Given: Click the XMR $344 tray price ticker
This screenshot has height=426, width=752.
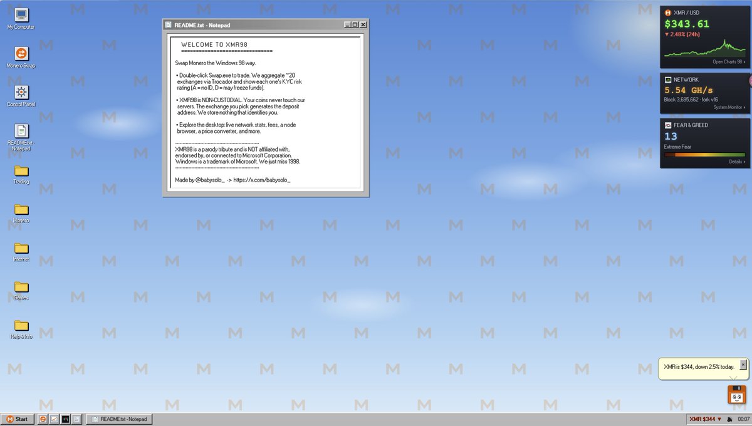Looking at the screenshot, I should click(705, 419).
